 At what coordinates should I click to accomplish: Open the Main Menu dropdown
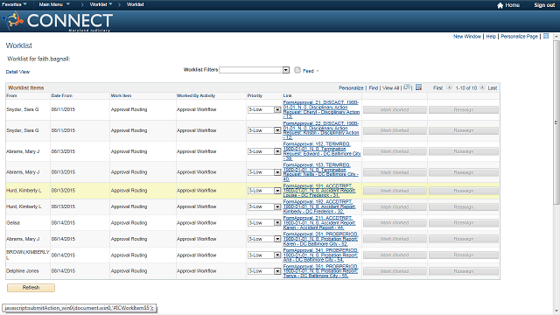click(54, 4)
